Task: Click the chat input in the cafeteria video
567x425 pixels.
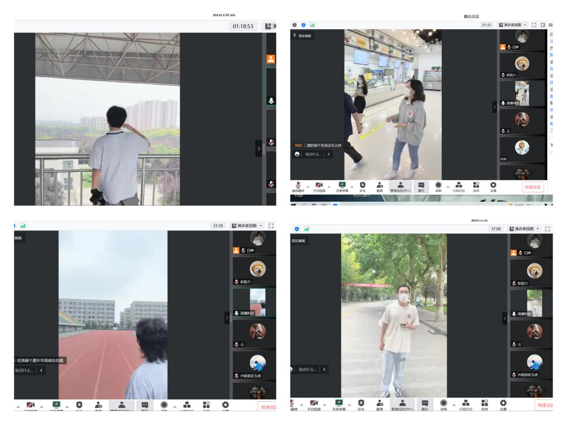Action: tap(314, 154)
